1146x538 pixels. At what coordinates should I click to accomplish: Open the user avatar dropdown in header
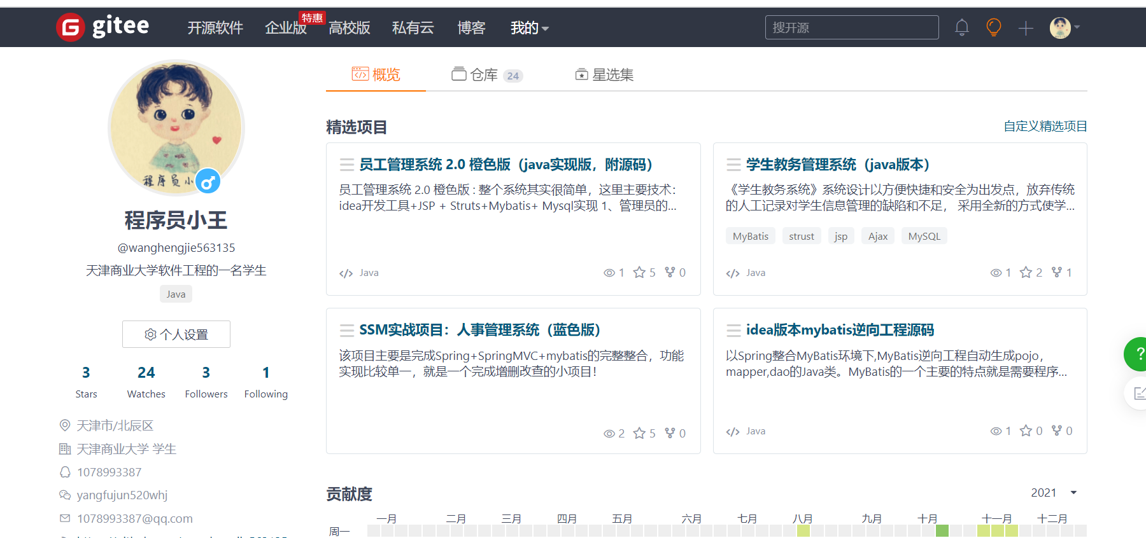click(x=1065, y=27)
